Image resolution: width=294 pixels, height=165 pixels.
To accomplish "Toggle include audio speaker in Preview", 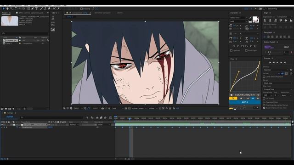I will coord(283,73).
